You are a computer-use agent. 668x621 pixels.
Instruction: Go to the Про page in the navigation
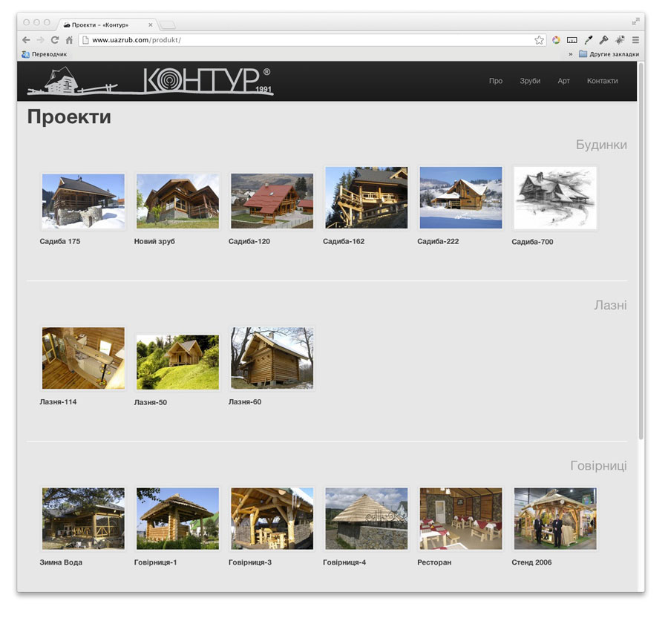pos(496,81)
